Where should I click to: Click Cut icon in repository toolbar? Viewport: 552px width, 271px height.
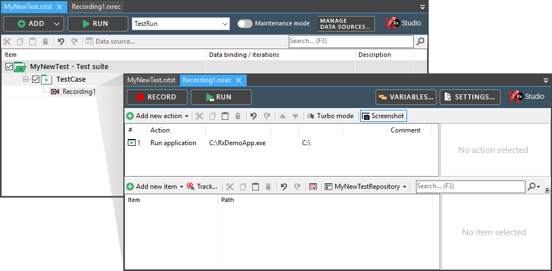pyautogui.click(x=230, y=187)
